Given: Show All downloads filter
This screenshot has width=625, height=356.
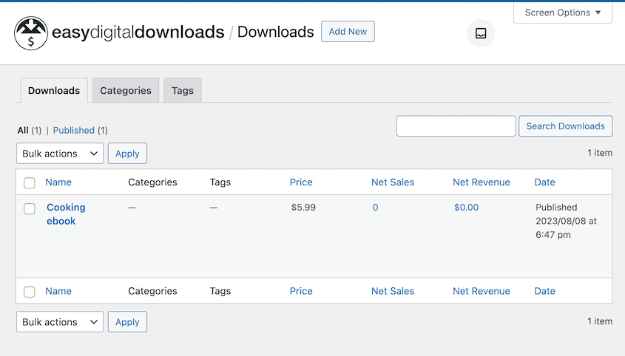Looking at the screenshot, I should (23, 130).
